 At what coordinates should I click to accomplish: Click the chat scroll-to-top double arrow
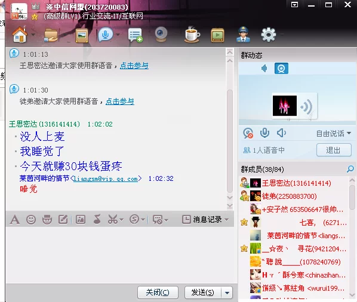coord(230,52)
